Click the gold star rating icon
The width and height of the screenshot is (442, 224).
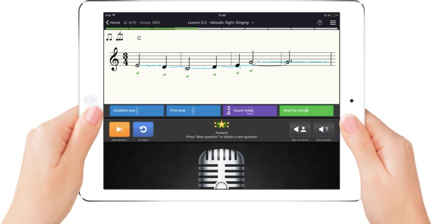[x=221, y=125]
